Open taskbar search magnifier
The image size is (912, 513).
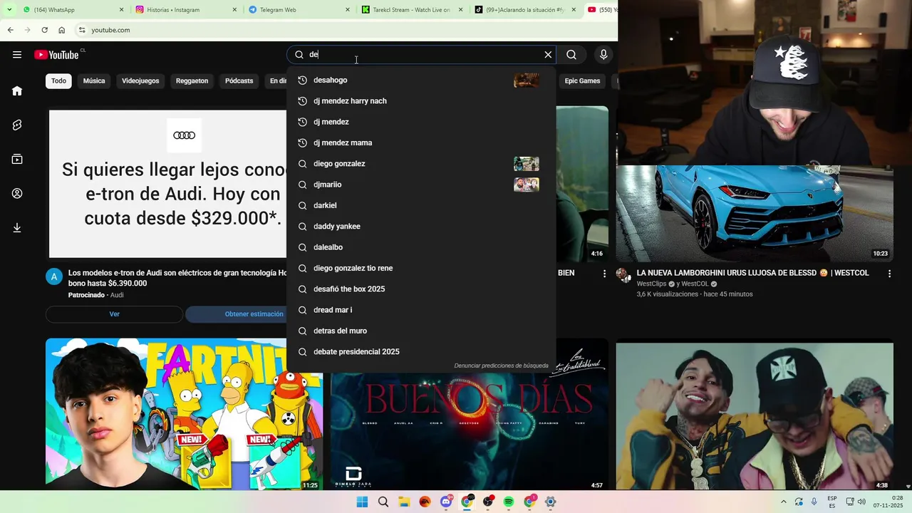coord(383,502)
